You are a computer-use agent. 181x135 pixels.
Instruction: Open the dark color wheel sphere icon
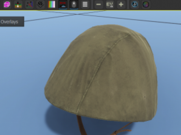tap(146, 4)
